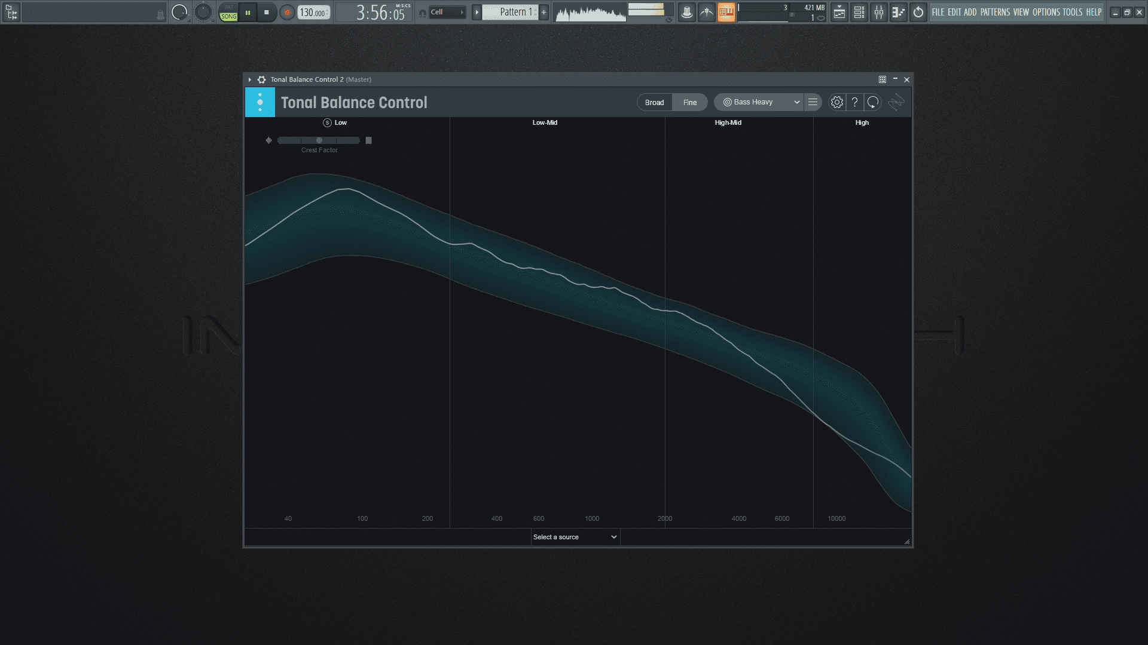Minimize the Tonal Balance Control window
The width and height of the screenshot is (1148, 645).
895,79
